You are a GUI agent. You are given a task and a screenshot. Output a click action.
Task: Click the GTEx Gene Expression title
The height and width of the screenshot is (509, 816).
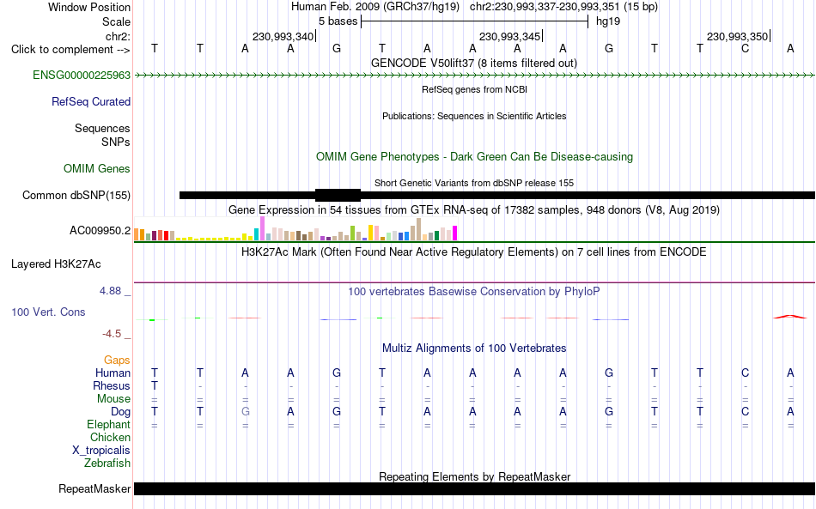point(474,210)
